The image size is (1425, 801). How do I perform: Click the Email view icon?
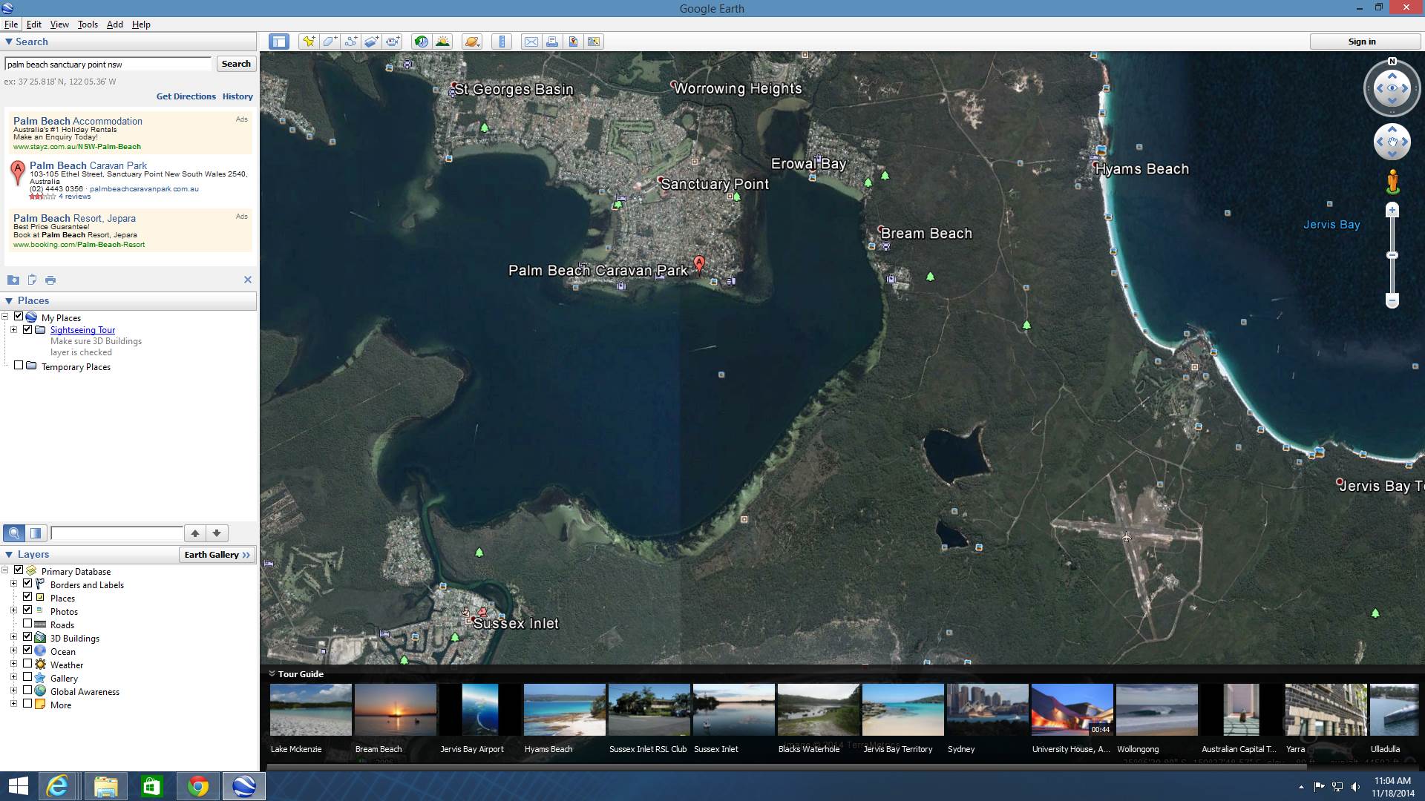531,42
